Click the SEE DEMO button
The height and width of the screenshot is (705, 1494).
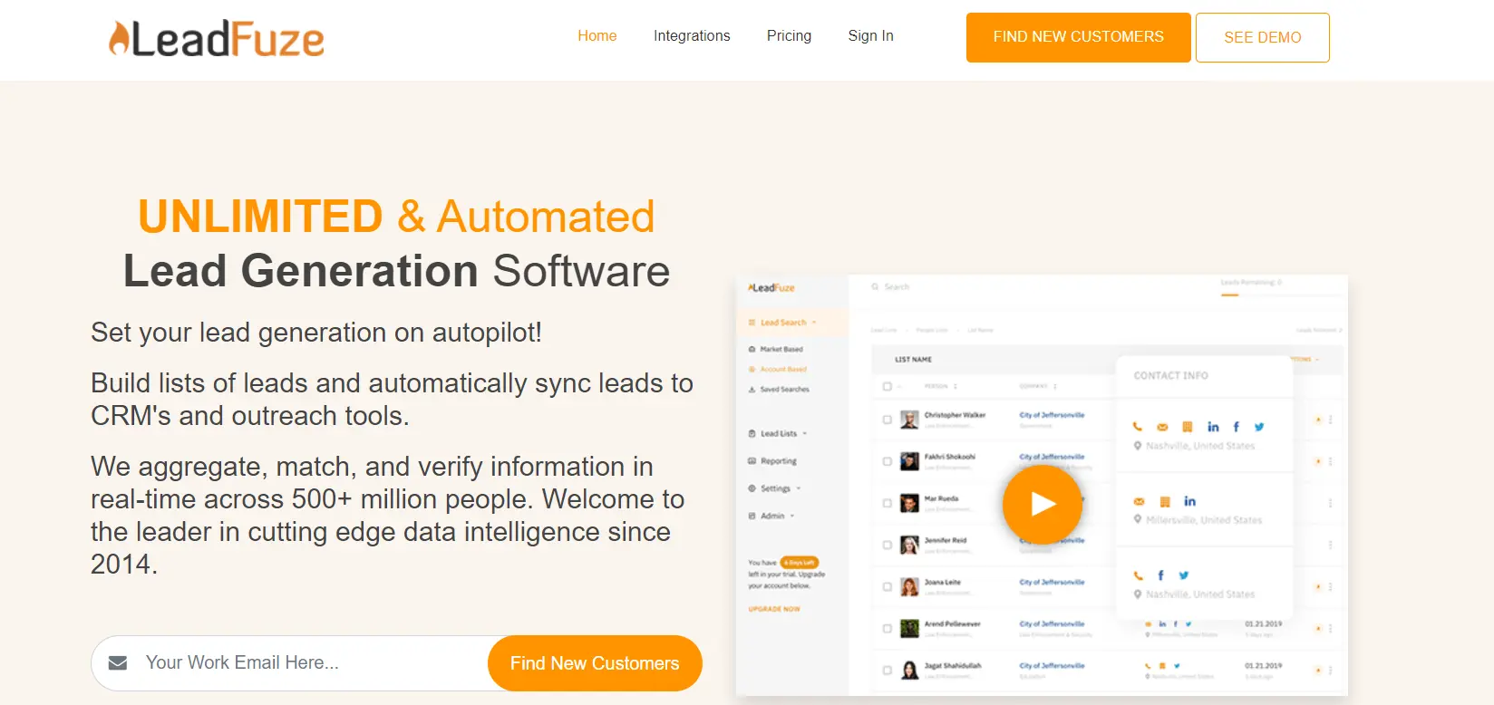tap(1263, 37)
